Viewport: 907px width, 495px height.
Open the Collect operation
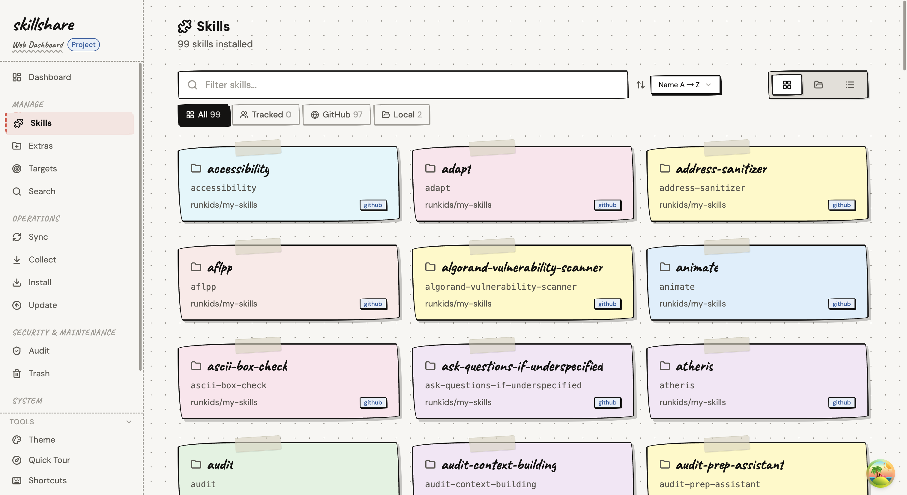(42, 260)
